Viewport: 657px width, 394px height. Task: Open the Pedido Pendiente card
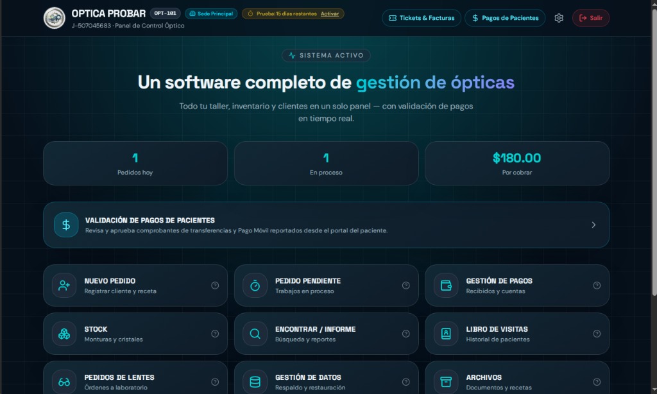[x=326, y=286]
